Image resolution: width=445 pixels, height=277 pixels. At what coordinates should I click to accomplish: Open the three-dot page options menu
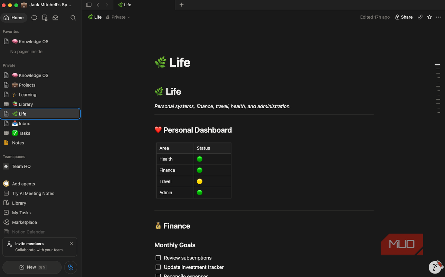click(439, 17)
